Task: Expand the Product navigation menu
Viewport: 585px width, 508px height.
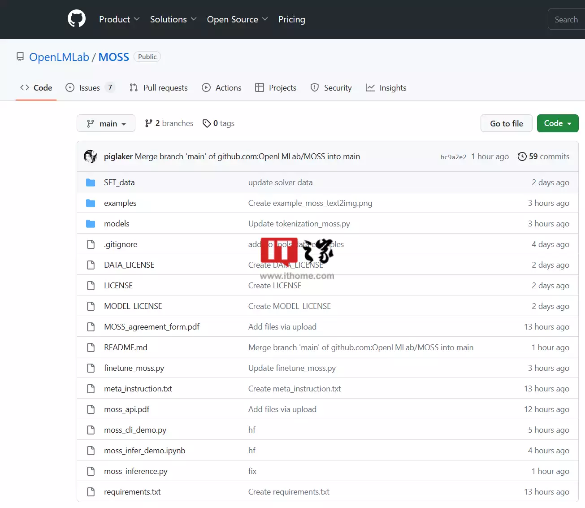Action: pos(119,19)
